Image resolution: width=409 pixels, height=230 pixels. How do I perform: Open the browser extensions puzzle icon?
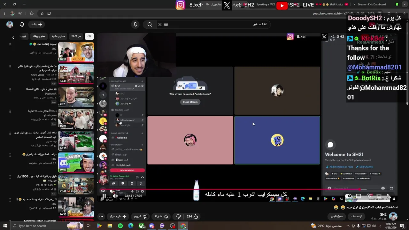click(x=31, y=13)
